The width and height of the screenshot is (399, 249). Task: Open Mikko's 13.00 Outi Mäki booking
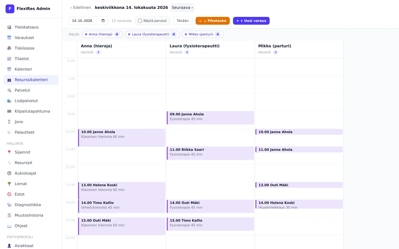pos(299,185)
